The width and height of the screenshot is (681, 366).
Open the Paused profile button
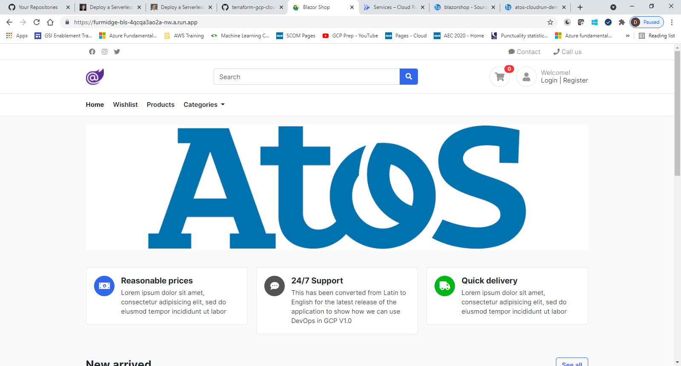[x=647, y=22]
